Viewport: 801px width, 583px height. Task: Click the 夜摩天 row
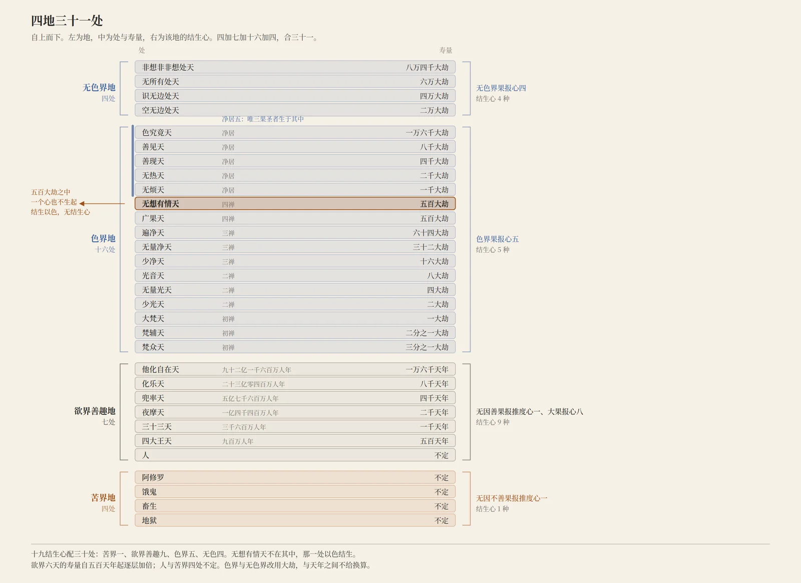pos(295,412)
